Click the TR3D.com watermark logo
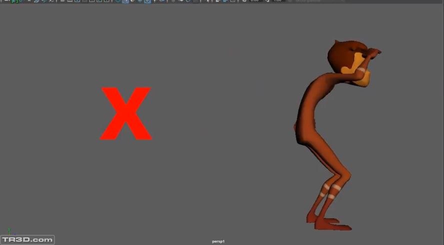Viewport: 444px width, 245px height. point(27,240)
